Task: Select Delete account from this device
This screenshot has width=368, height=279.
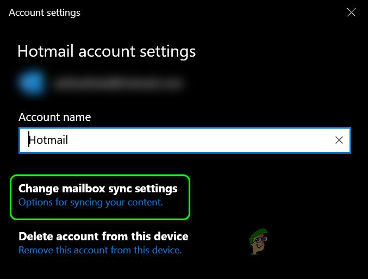Action: point(103,236)
